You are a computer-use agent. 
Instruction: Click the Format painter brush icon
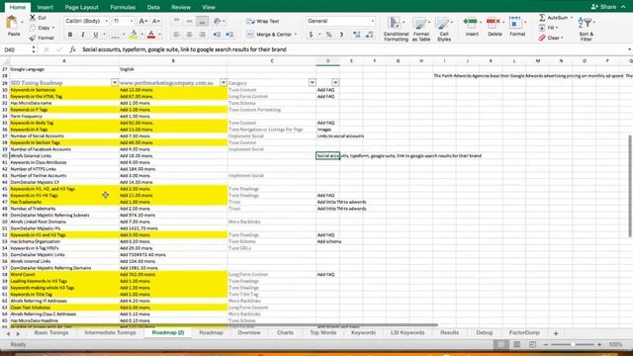33,38
